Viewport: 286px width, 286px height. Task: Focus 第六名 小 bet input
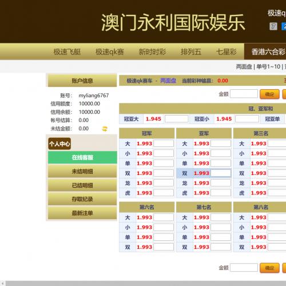click(164, 227)
